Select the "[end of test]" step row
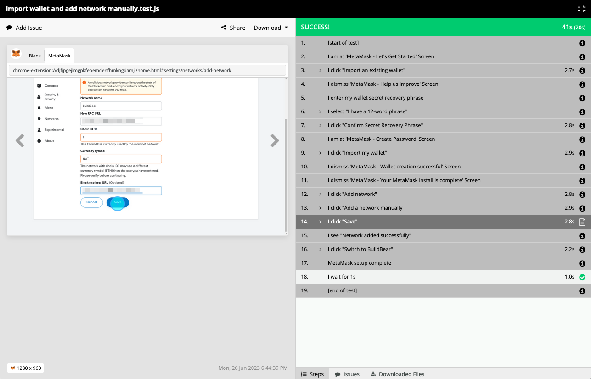This screenshot has width=591, height=379. (443, 291)
